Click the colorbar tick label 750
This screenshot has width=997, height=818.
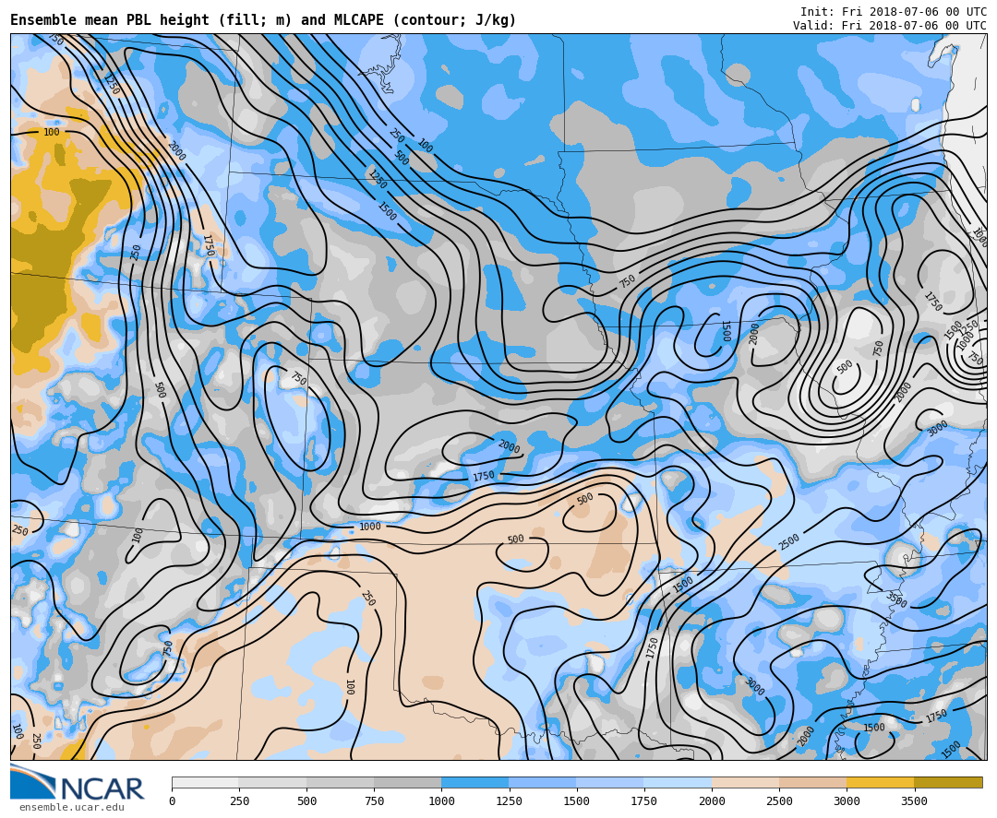point(374,801)
